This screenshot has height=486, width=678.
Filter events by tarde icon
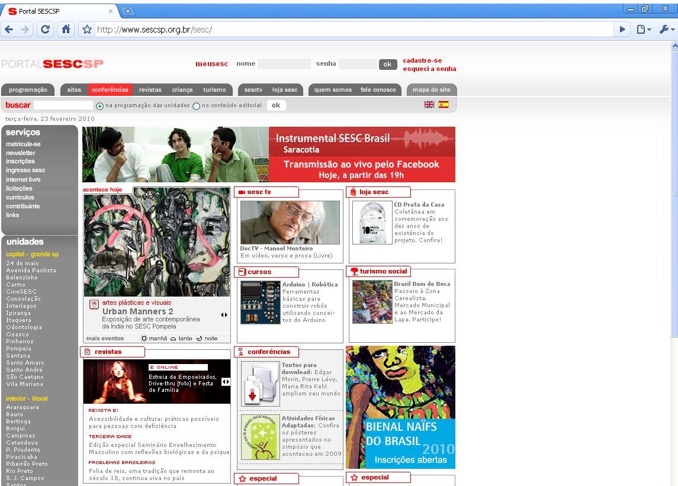point(173,339)
